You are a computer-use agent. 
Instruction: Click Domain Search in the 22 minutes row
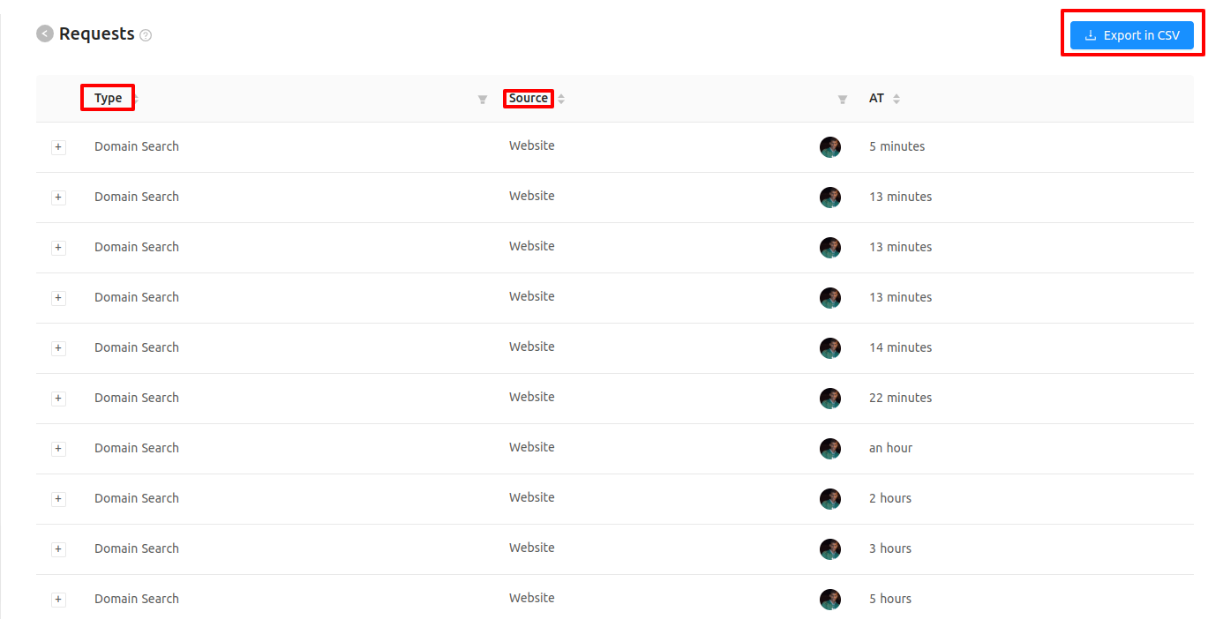click(137, 398)
